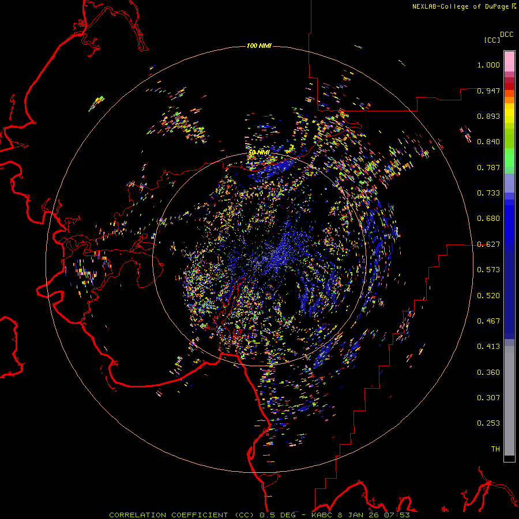Click the TH threshold label
This screenshot has height=519, width=519.
click(495, 449)
